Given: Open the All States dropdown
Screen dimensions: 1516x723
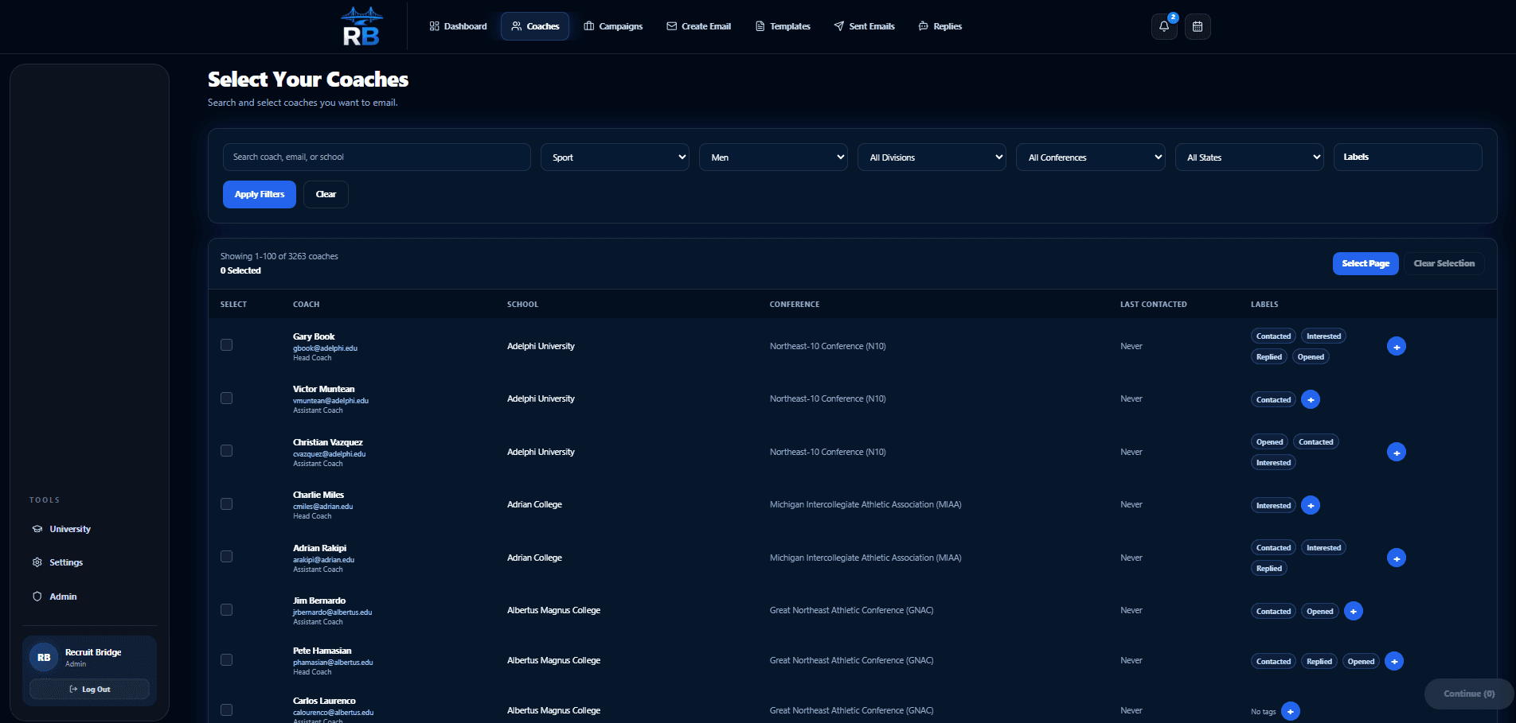Looking at the screenshot, I should (1249, 157).
